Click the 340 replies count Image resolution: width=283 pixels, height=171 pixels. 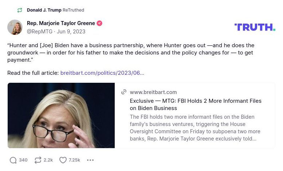(x=23, y=160)
